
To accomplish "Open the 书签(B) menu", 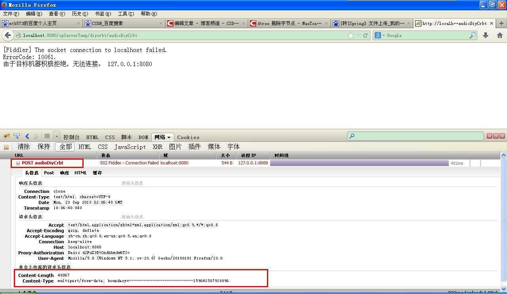I will 103,13.
